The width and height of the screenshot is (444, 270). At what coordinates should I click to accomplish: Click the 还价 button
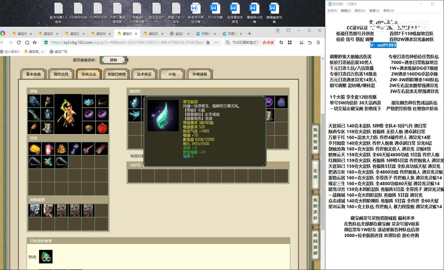coord(113,60)
